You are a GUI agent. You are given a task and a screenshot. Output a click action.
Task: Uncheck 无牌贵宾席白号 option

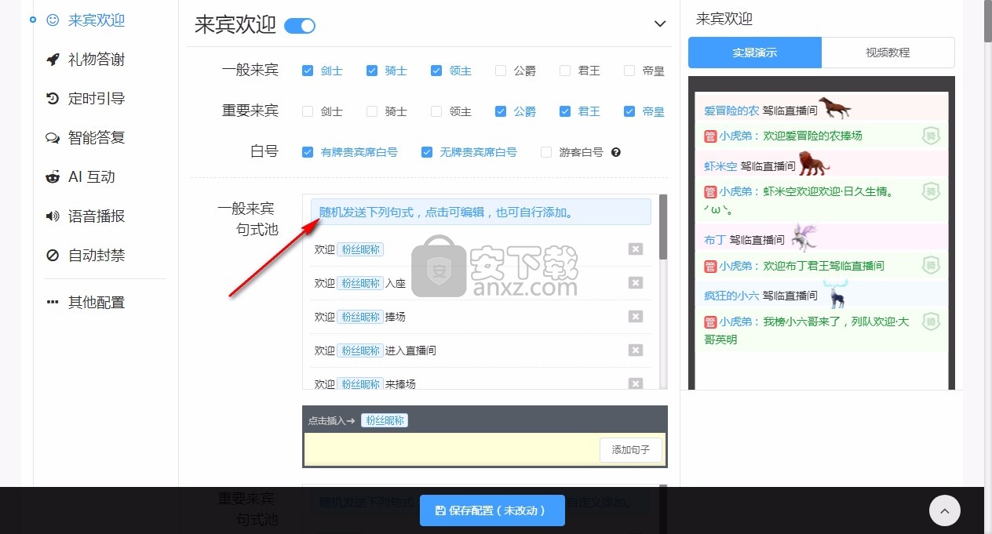[x=427, y=152]
